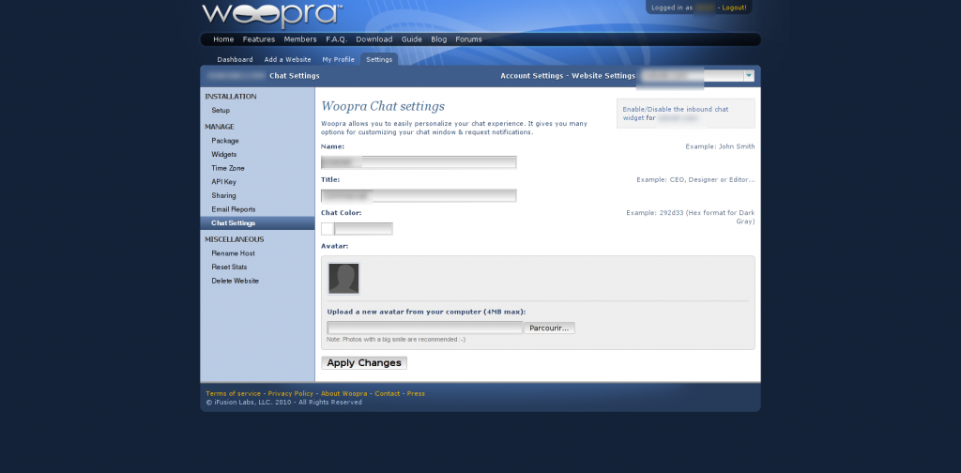The image size is (961, 473).
Task: Click the Name input field
Action: click(419, 162)
